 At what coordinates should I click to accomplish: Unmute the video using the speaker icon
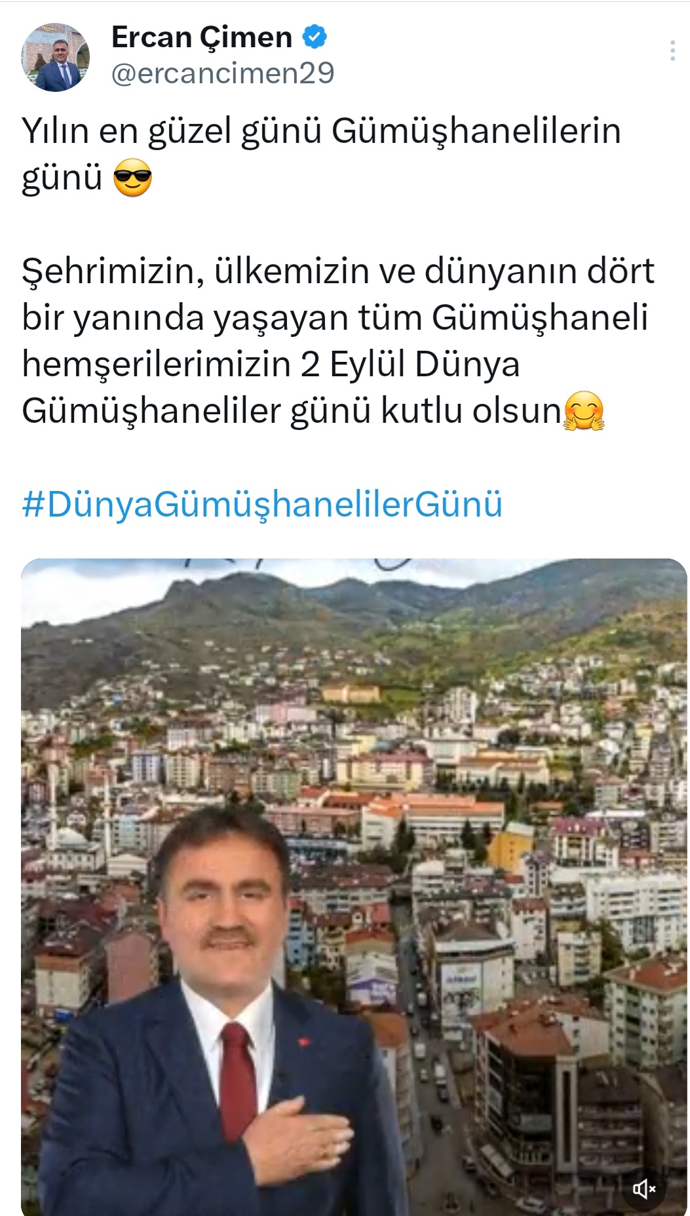[x=644, y=1188]
